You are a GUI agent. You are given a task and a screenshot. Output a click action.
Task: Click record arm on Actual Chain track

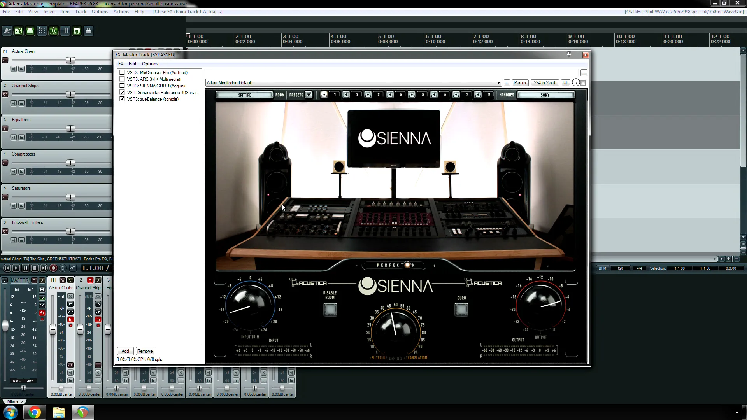coord(5,60)
